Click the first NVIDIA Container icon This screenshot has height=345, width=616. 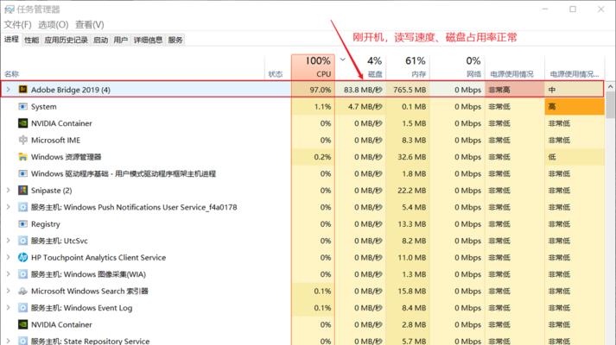point(22,123)
